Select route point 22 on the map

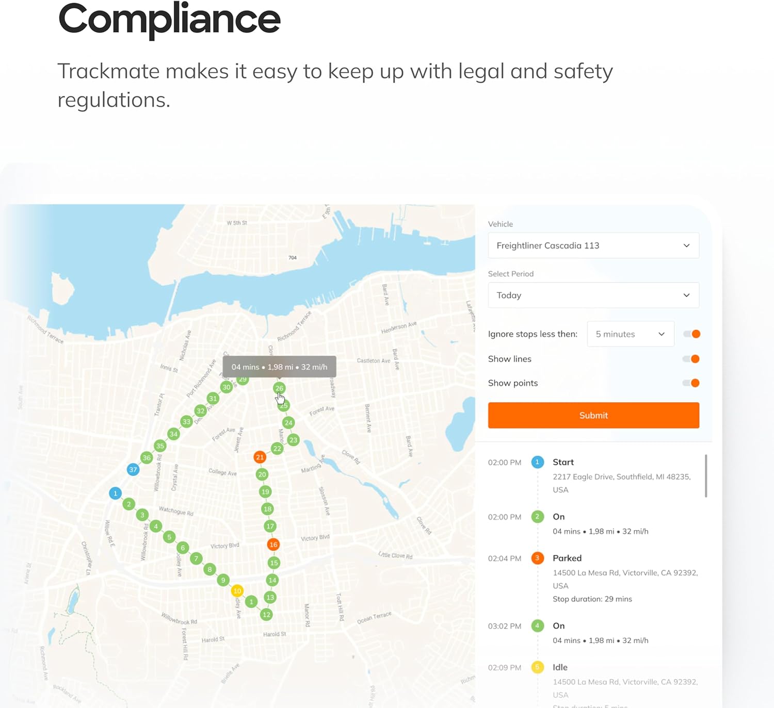click(277, 449)
